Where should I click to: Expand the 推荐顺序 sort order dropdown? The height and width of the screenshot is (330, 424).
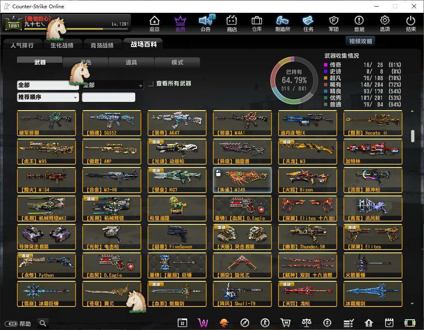tap(48, 97)
